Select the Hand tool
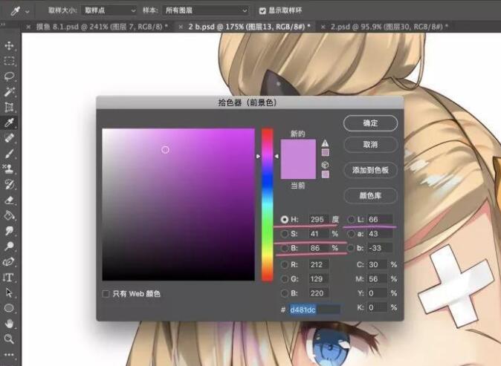The width and height of the screenshot is (501, 366). [x=9, y=324]
